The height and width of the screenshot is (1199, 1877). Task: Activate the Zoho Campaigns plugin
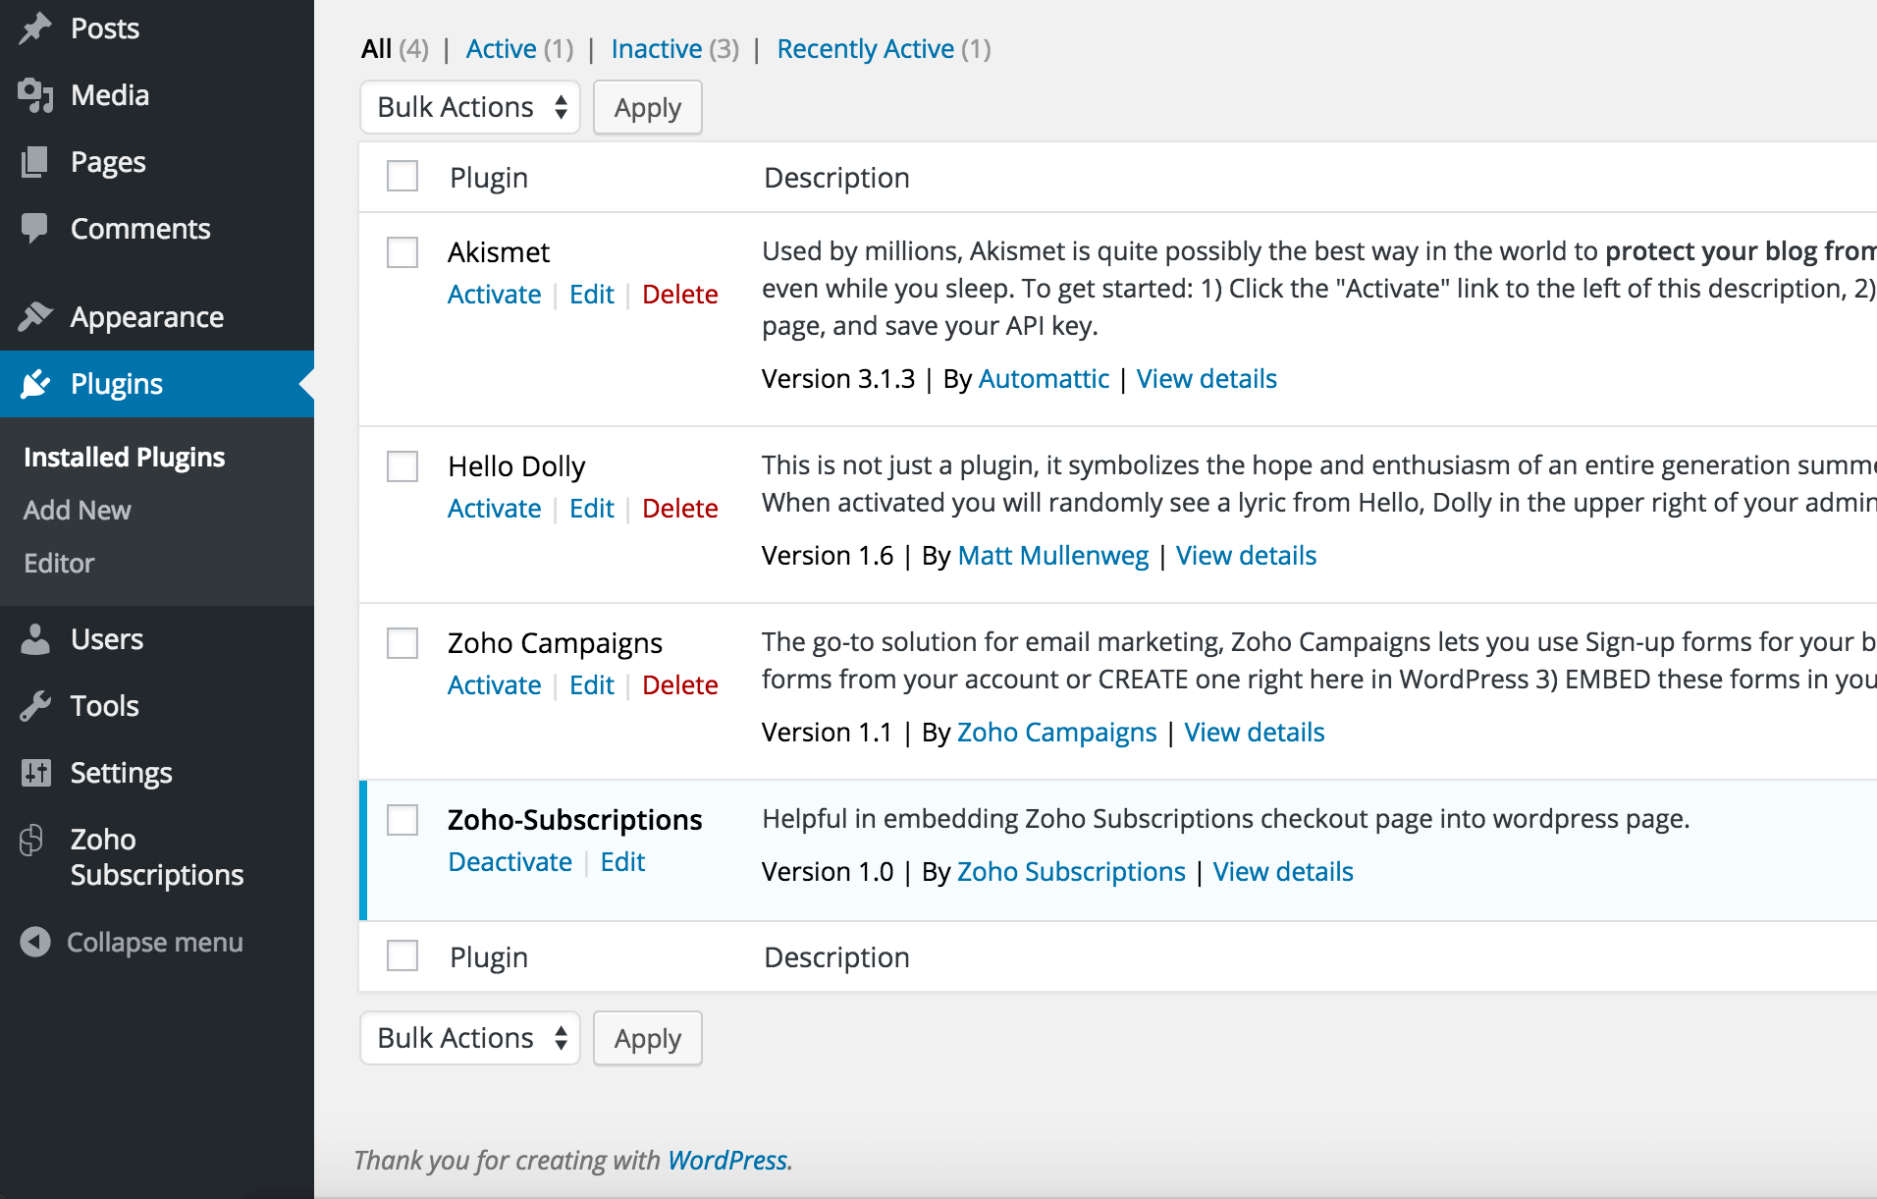(x=495, y=685)
